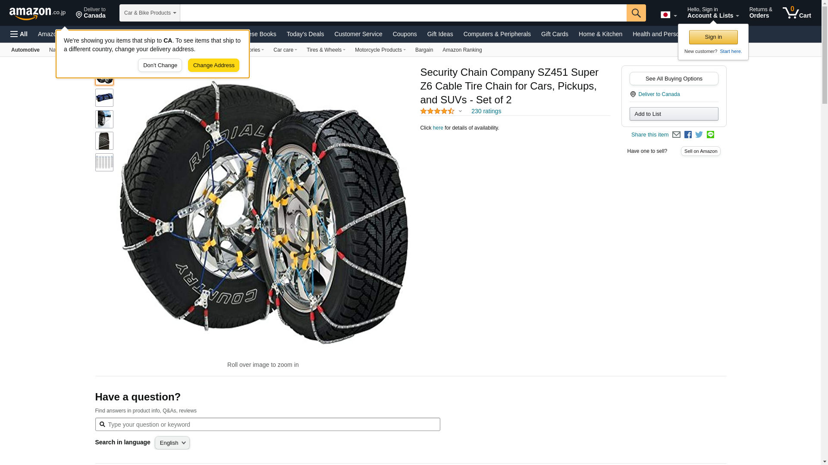
Task: Open the shopping cart icon
Action: point(797,13)
